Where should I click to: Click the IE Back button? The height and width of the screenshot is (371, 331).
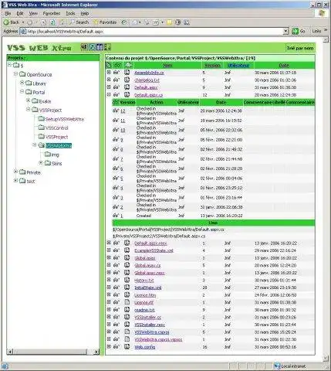12,22
